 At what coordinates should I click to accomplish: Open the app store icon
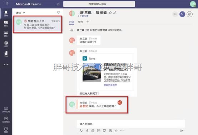click(6, 120)
